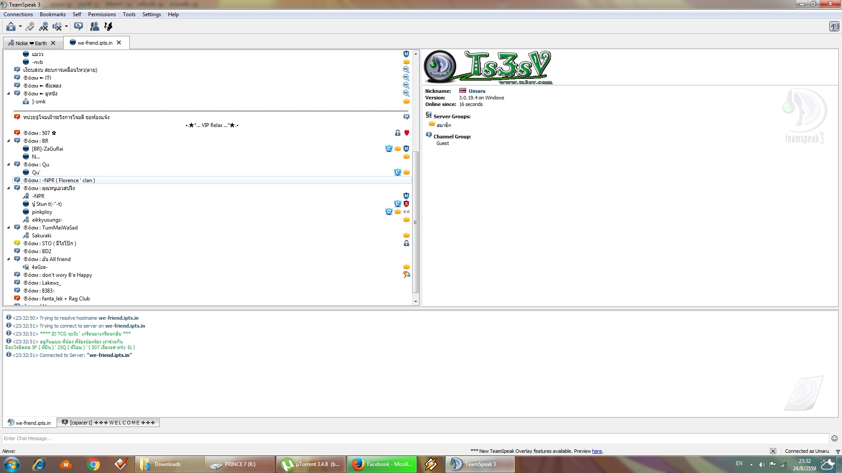The width and height of the screenshot is (842, 473).
Task: Open uTorrent from the taskbar
Action: (x=311, y=464)
